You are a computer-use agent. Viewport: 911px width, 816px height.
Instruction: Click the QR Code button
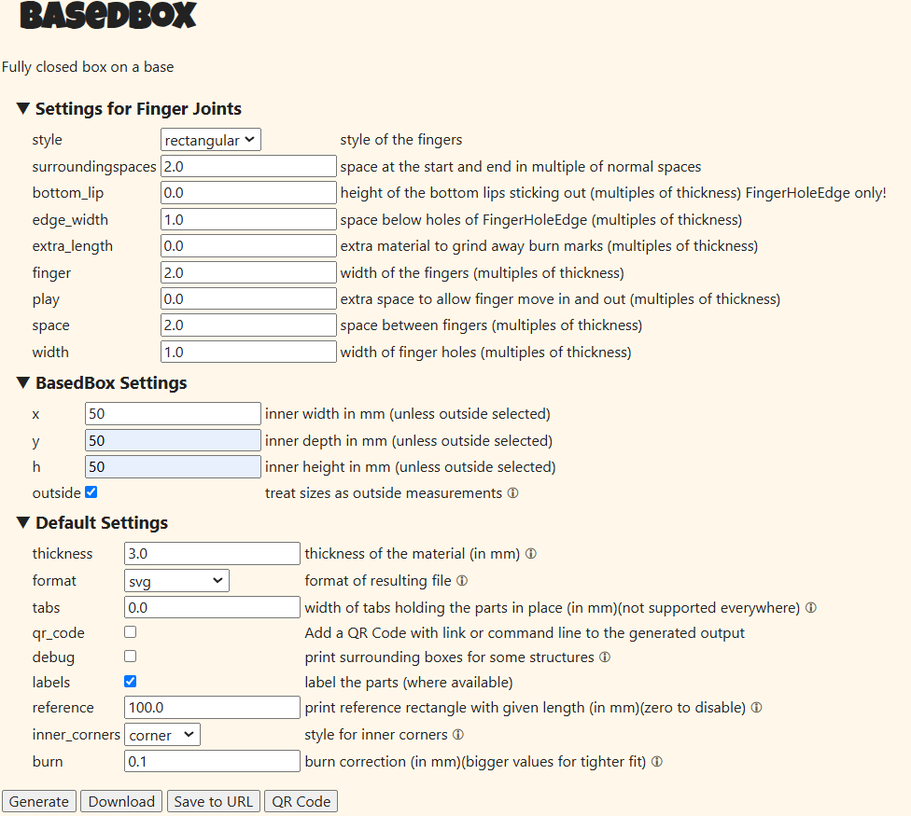pyautogui.click(x=301, y=801)
